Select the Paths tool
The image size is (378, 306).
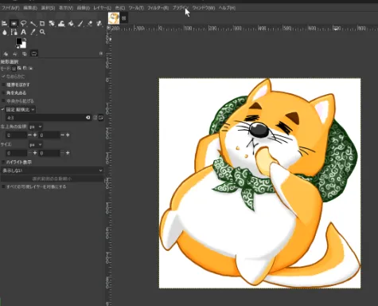click(14, 32)
